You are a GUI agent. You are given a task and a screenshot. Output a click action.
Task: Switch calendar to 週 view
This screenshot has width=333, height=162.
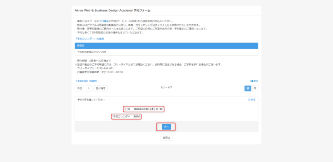pos(248,88)
